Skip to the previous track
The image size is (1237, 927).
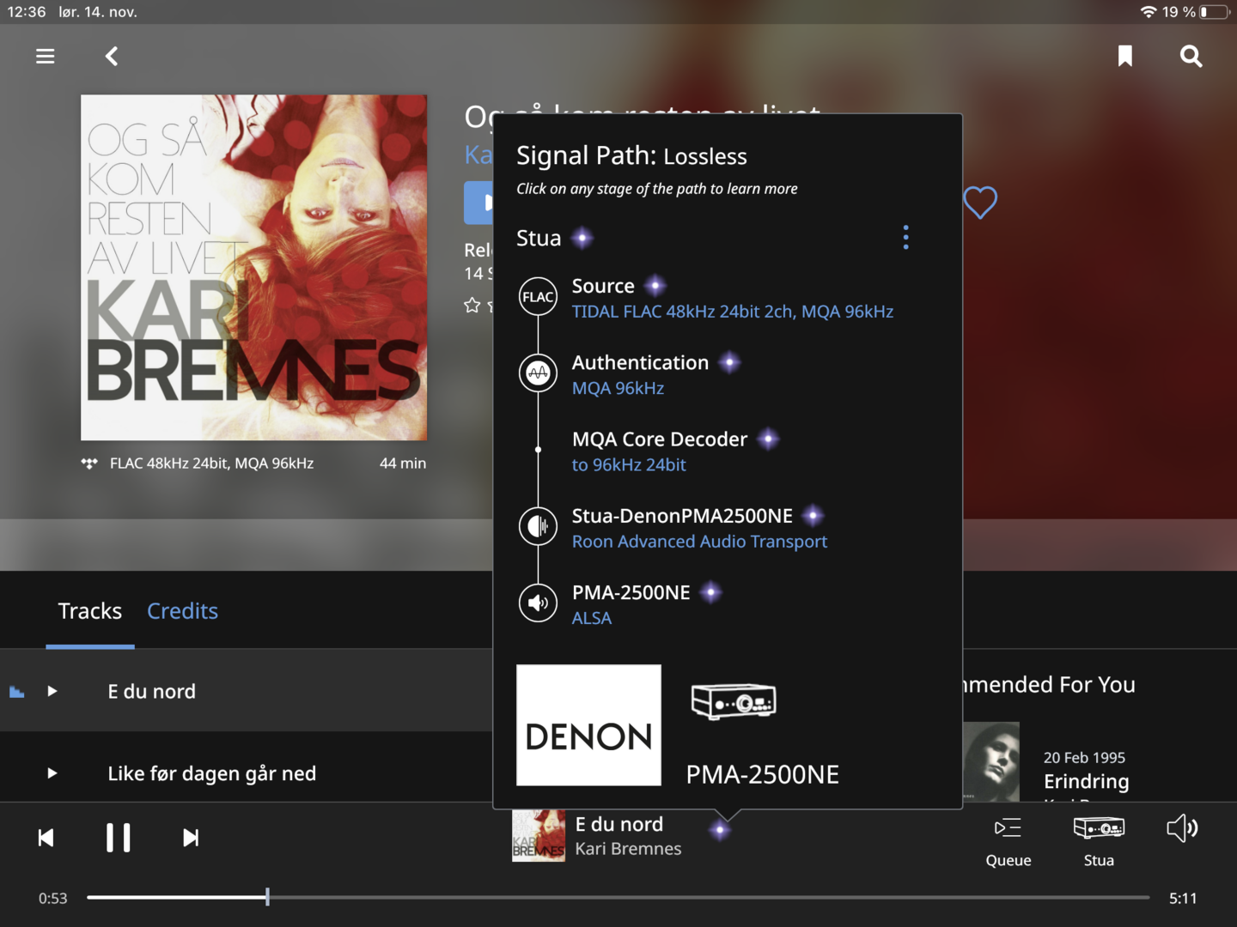click(x=46, y=838)
